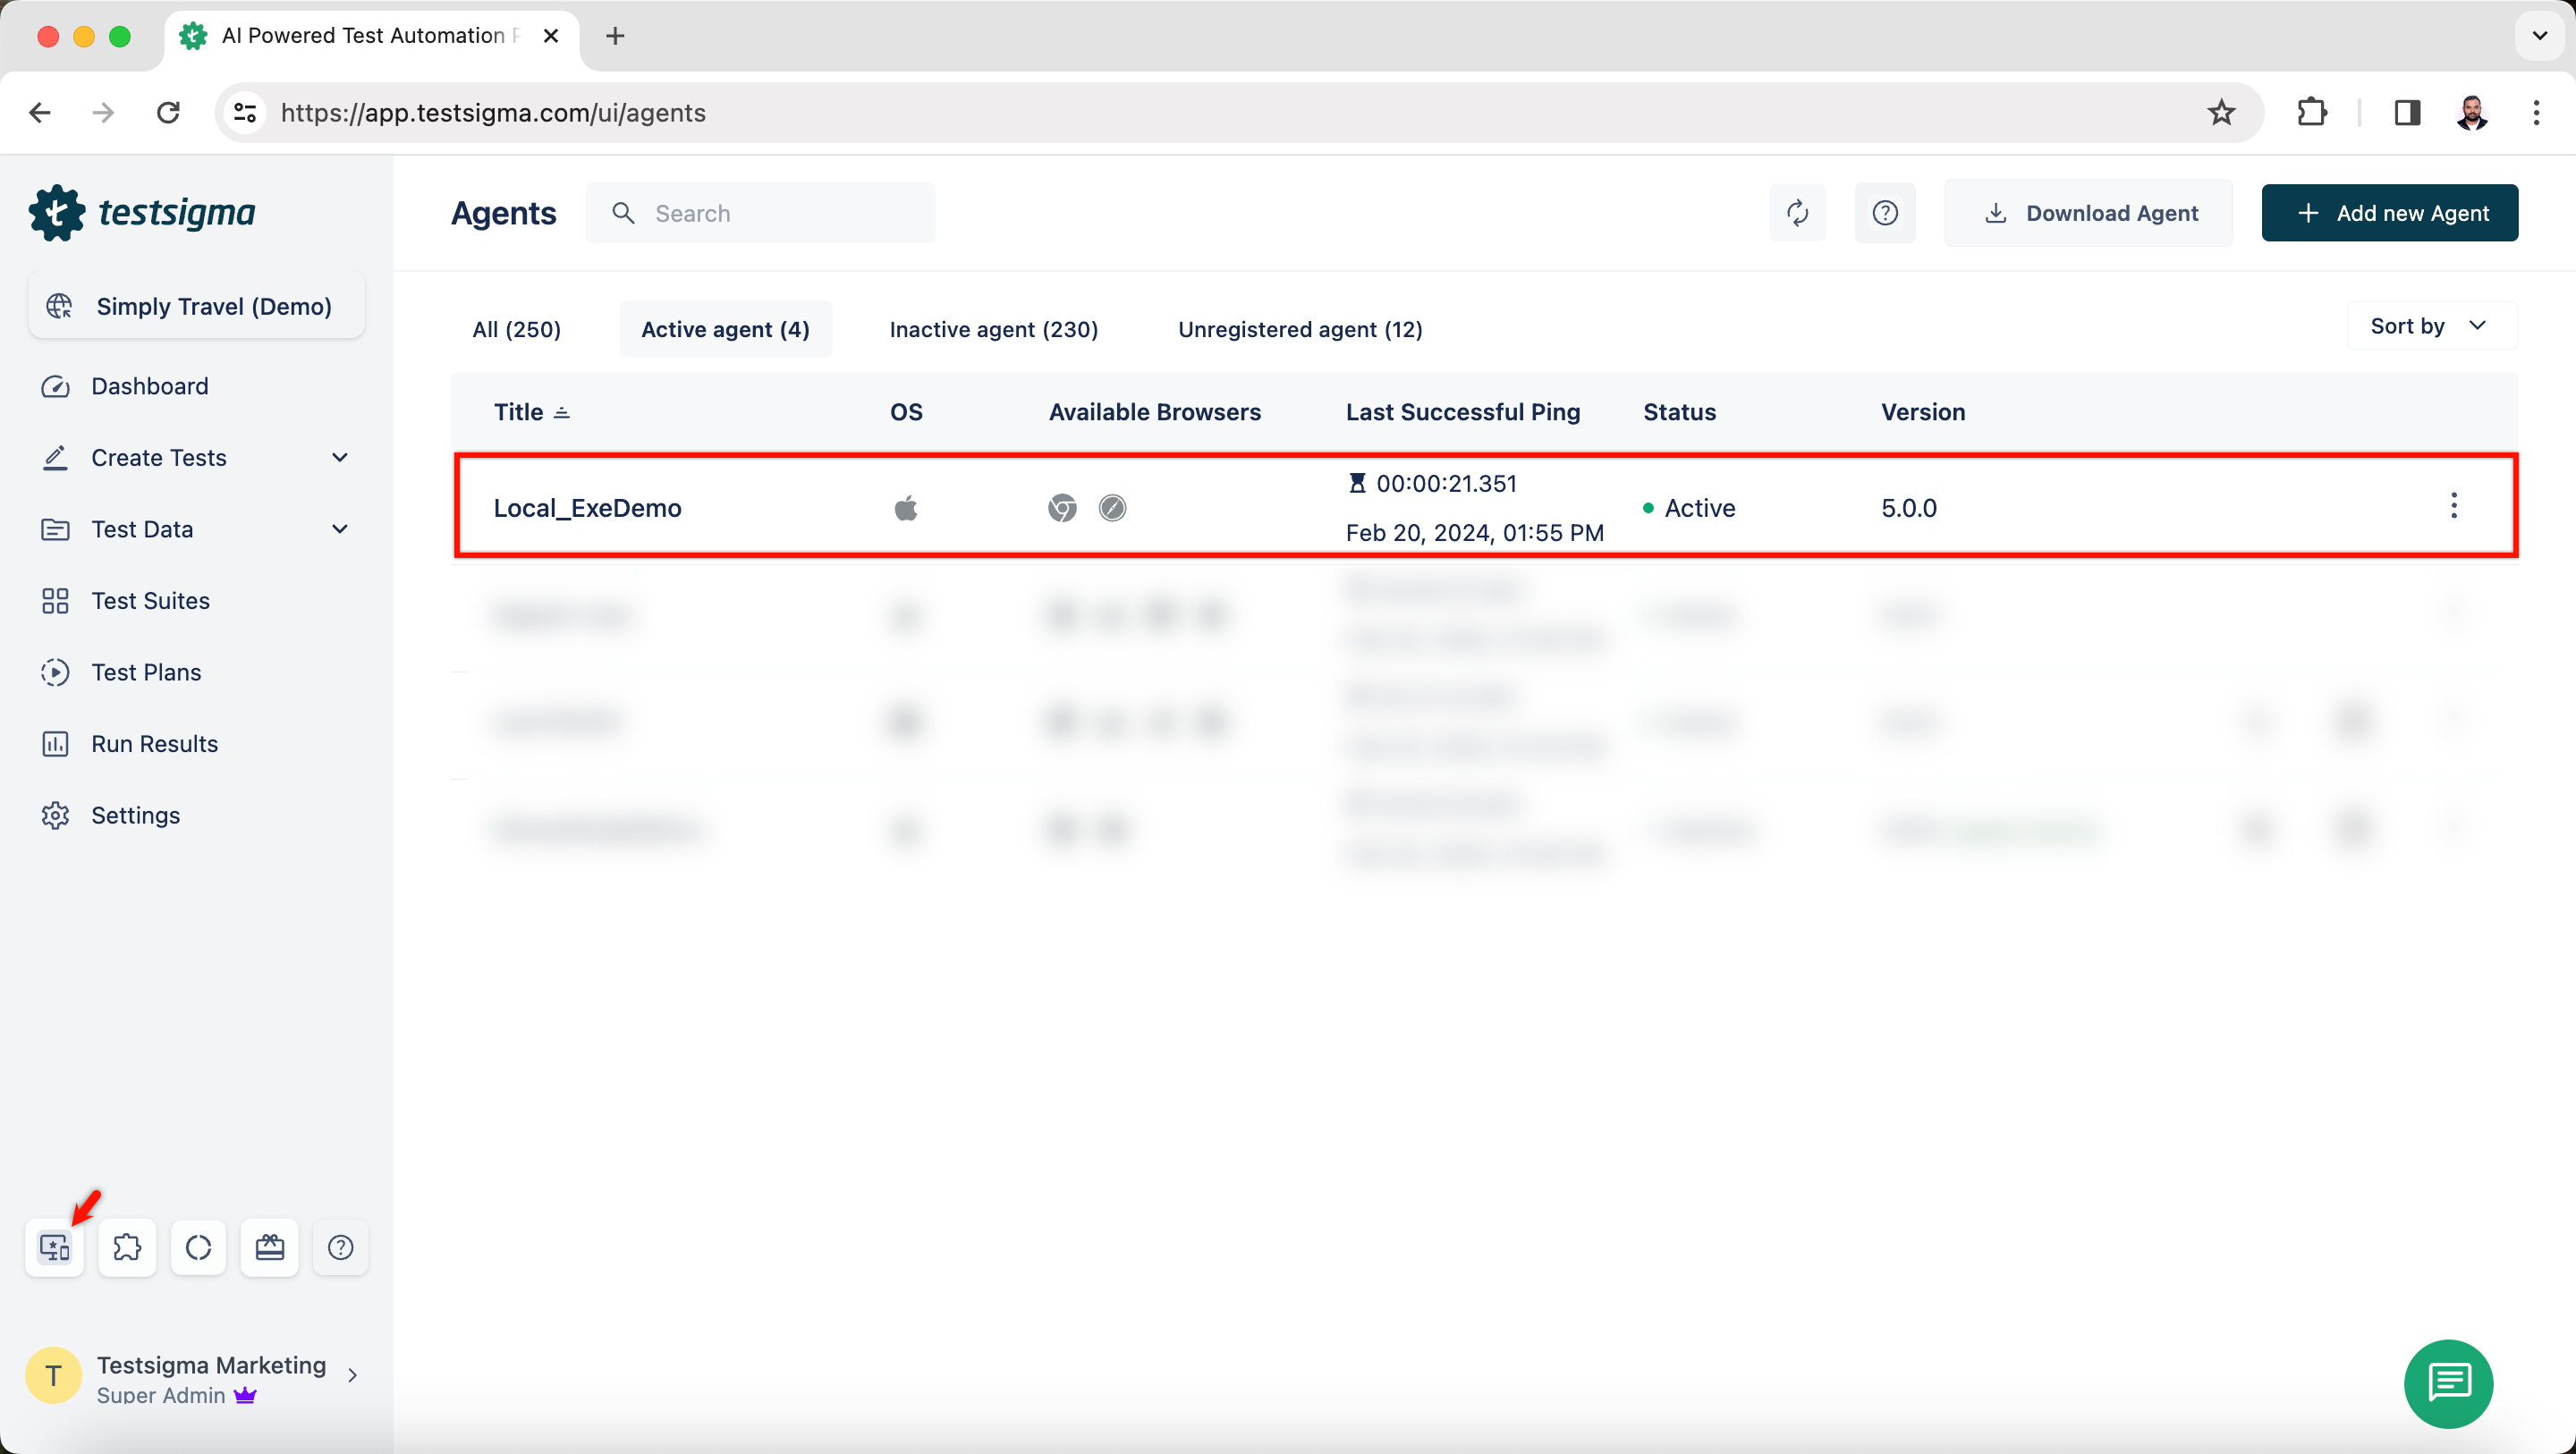Open a new browser tab with plus
This screenshot has height=1454, width=2576.
616,36
